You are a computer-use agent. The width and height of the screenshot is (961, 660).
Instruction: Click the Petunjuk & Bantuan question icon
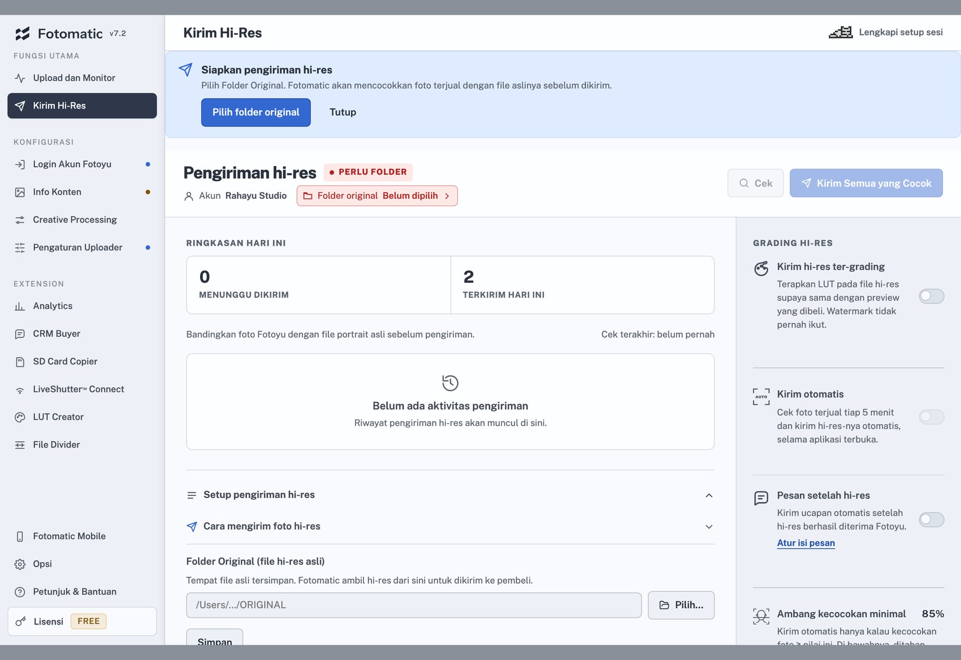pos(20,592)
